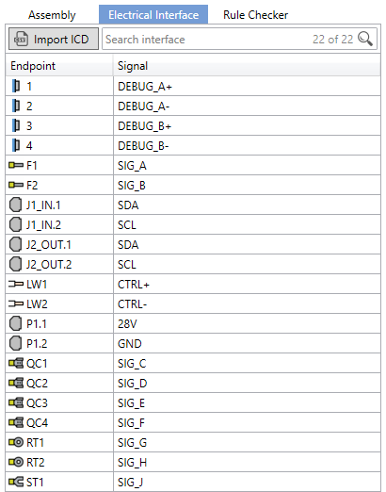386x492 pixels.
Task: Click the loose wire icon for LW2
Action: pyautogui.click(x=16, y=303)
